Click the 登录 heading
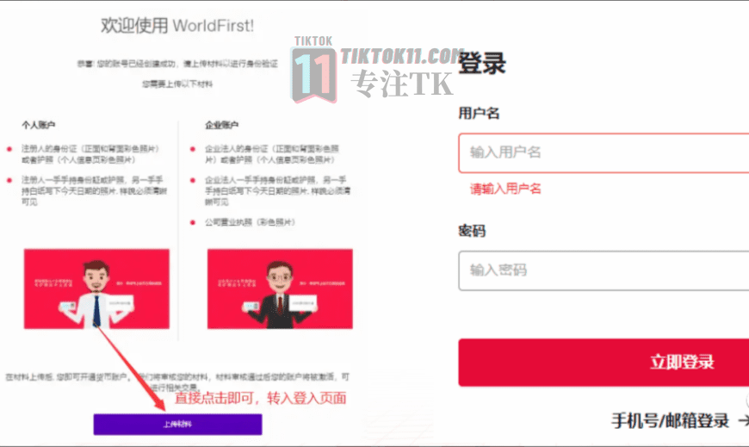The width and height of the screenshot is (749, 447). [482, 63]
